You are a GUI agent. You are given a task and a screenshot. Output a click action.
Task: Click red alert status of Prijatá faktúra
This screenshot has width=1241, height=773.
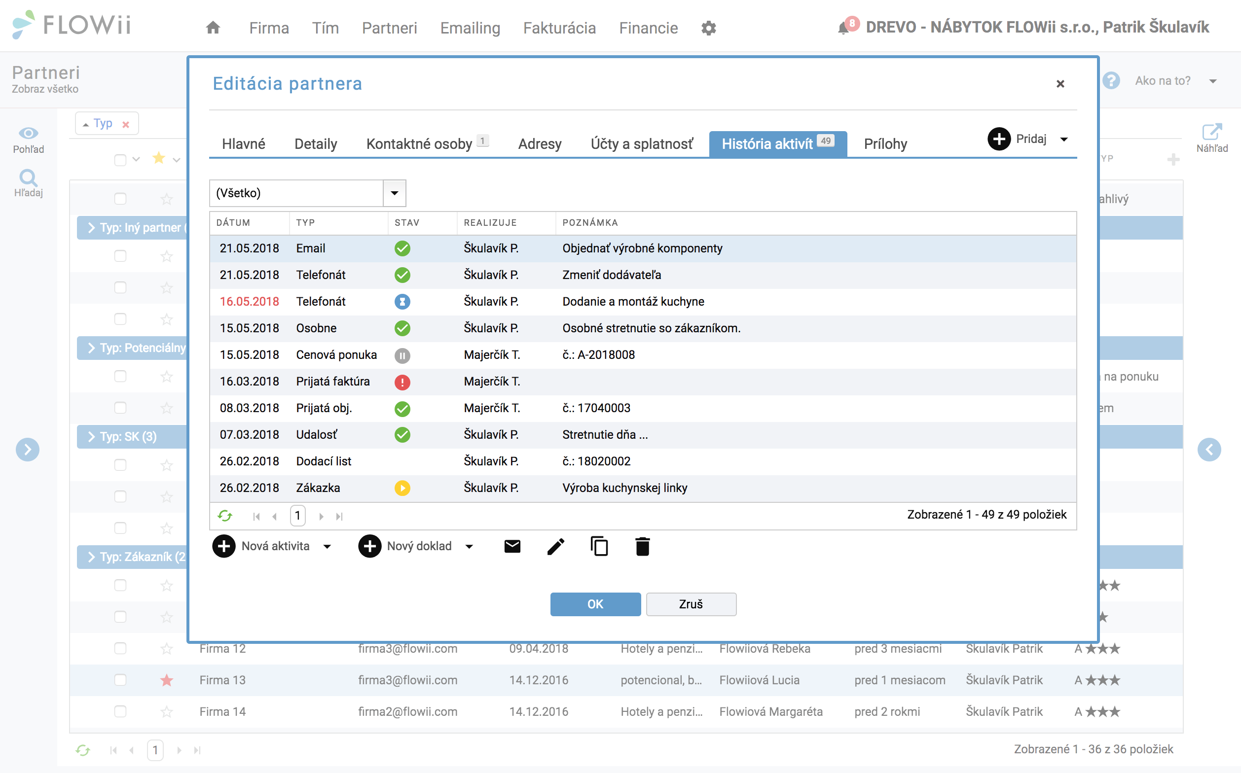tap(402, 382)
